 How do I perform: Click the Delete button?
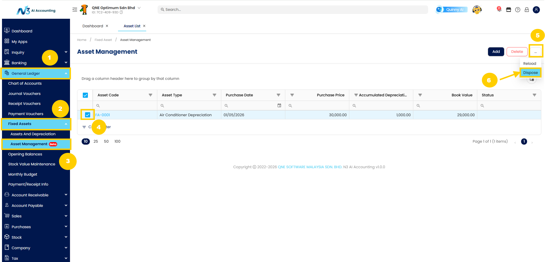pyautogui.click(x=517, y=51)
